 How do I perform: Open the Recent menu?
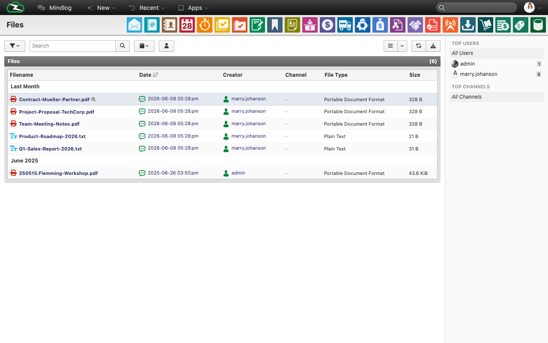pos(147,8)
